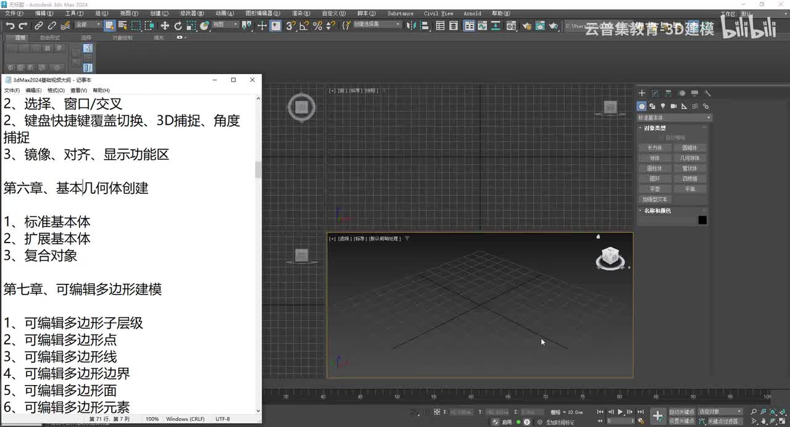Open the 格式(O) menu in Notepad
Viewport: 790px width, 427px height.
(56, 91)
